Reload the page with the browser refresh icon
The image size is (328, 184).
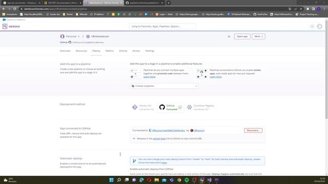(15, 9)
